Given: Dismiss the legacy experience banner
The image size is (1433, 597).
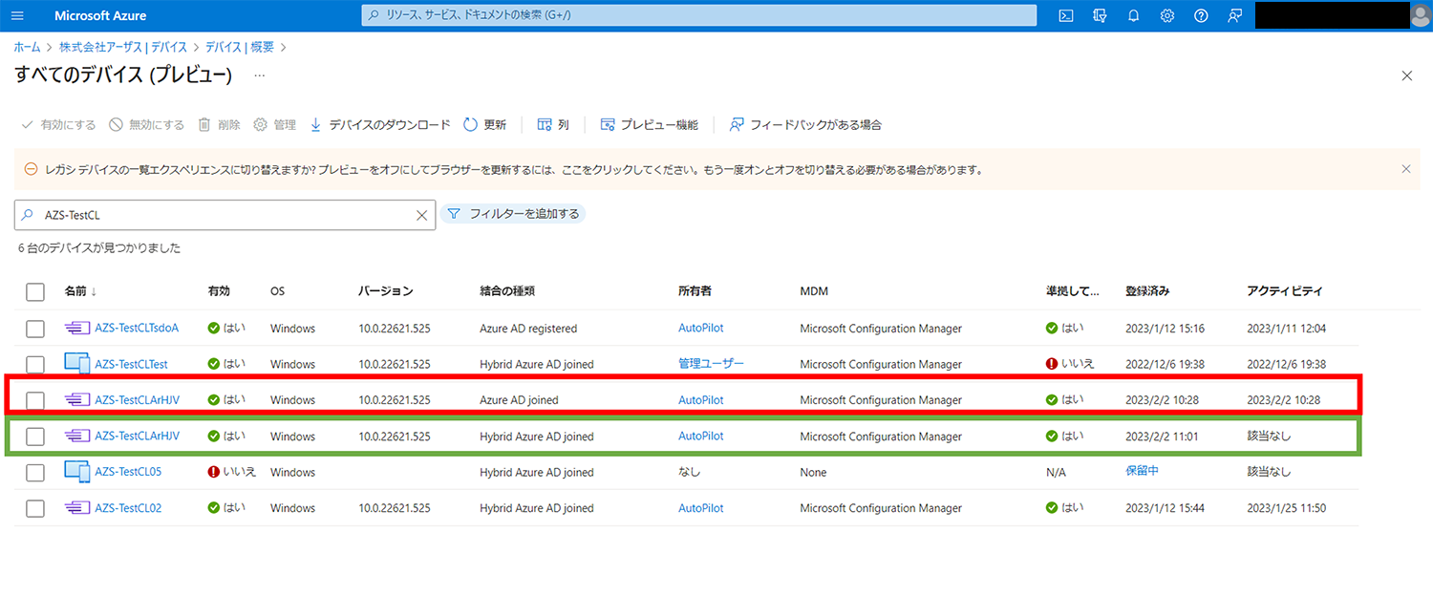Looking at the screenshot, I should coord(1405,169).
